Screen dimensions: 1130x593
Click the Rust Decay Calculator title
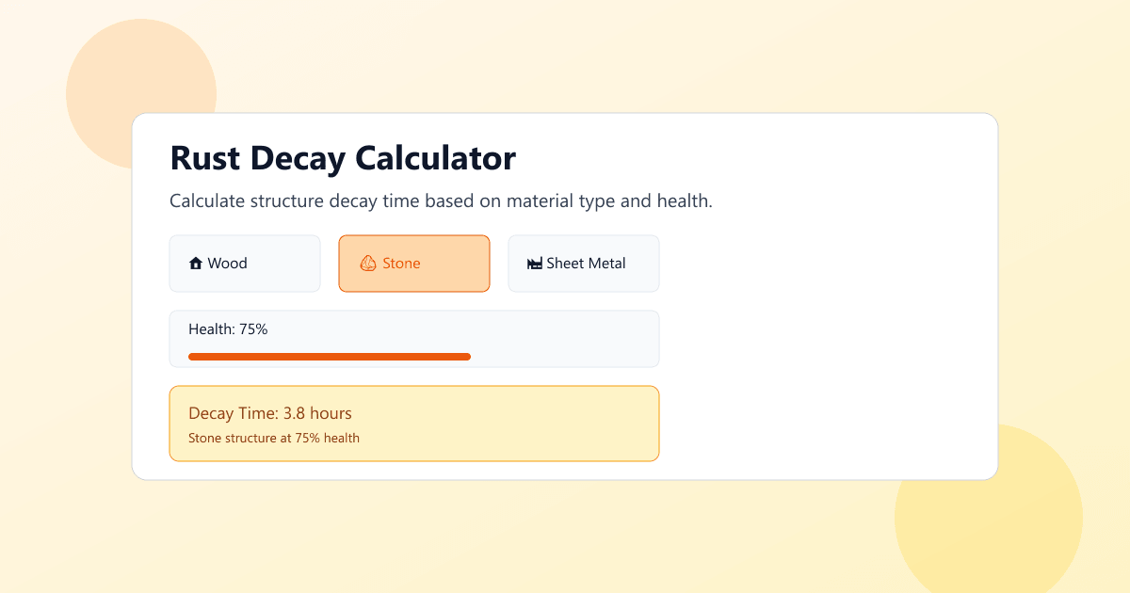(x=342, y=158)
